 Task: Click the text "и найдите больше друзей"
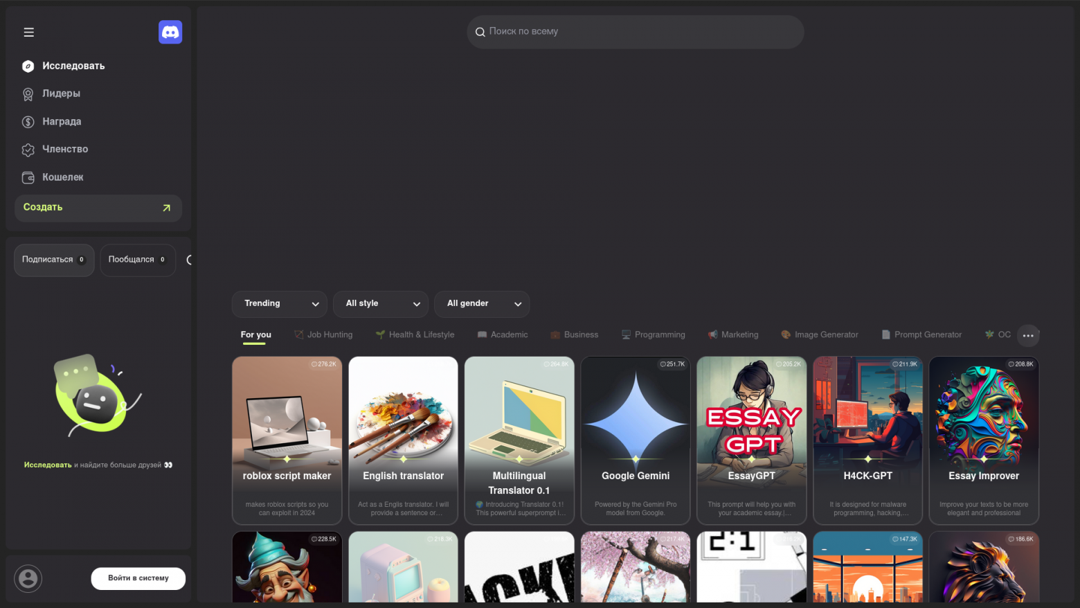[x=118, y=465]
